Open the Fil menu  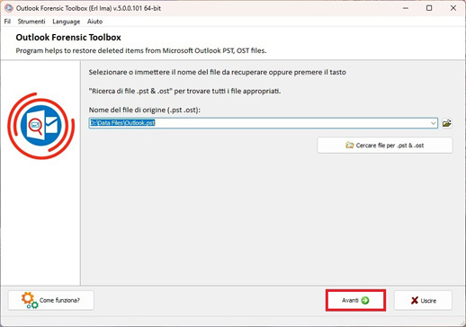pos(7,22)
